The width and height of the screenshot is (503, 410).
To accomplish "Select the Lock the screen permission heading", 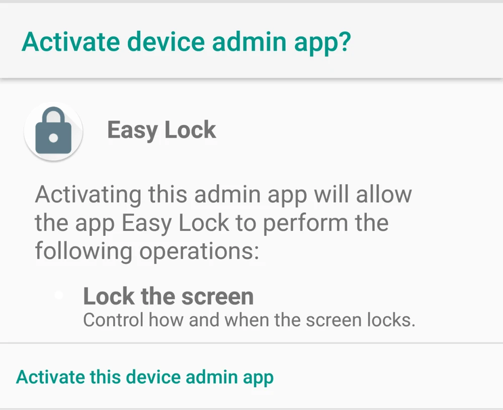I will 168,297.
